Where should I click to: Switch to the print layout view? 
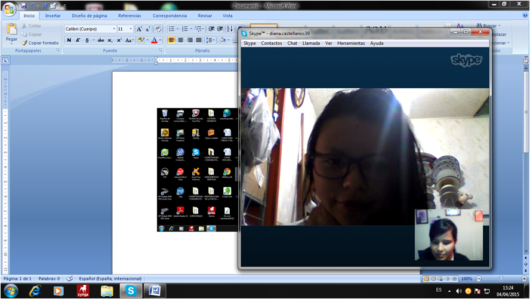pos(427,279)
